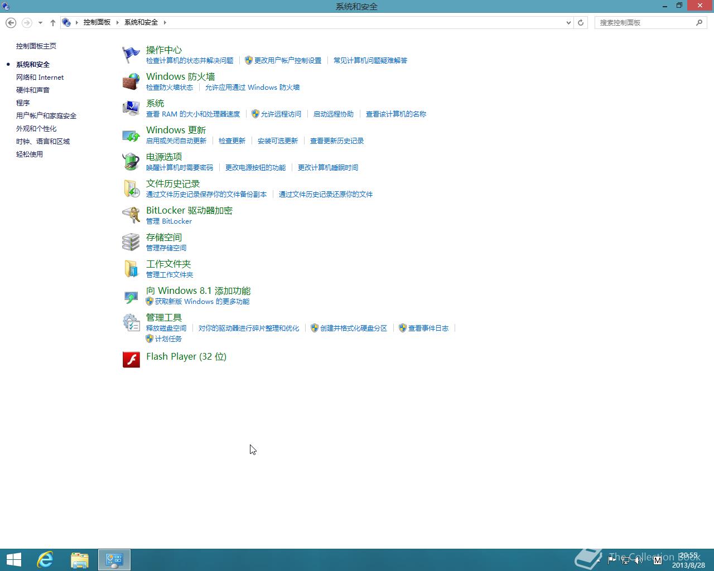
Task: Open 查看更新历史记录 link
Action: (337, 141)
